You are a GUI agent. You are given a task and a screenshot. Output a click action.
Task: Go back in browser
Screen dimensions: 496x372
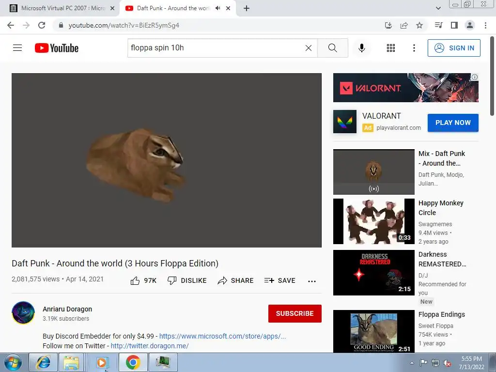click(x=11, y=25)
